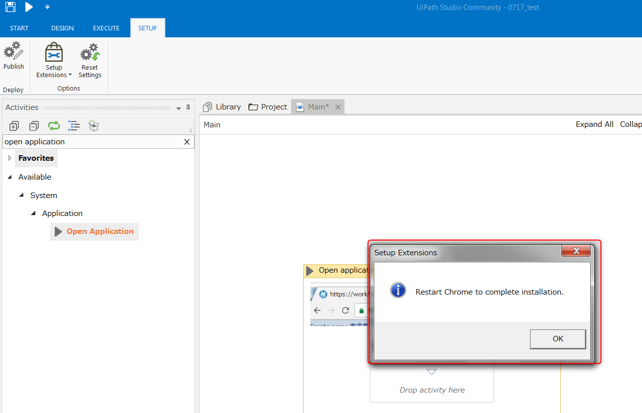Run the workflow with the play icon
Viewport: 642px width, 413px height.
pyautogui.click(x=29, y=7)
